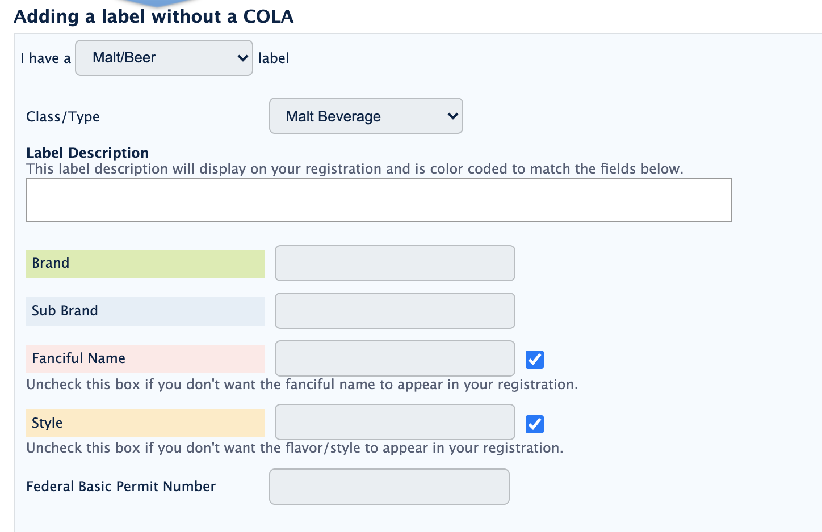Select the Sub Brand text field
Image resolution: width=822 pixels, height=532 pixels.
click(x=395, y=311)
